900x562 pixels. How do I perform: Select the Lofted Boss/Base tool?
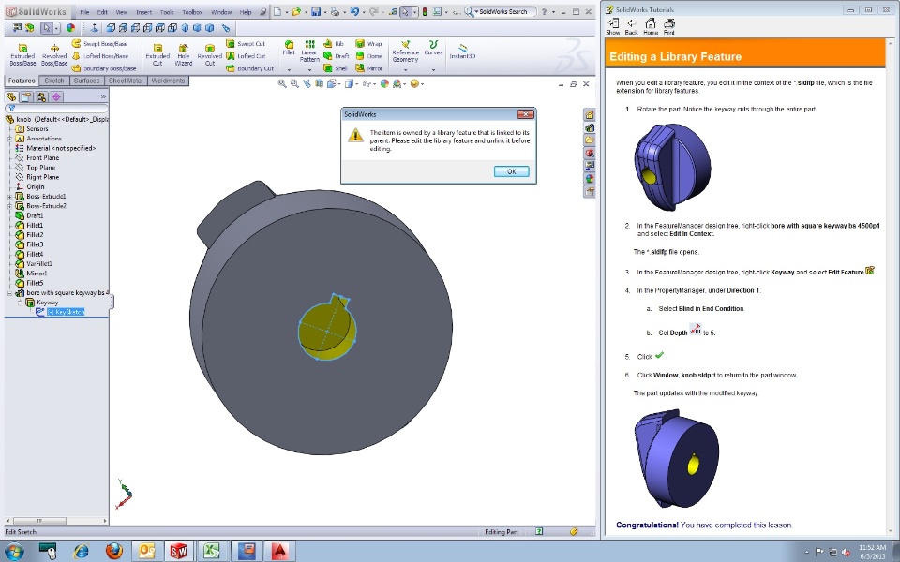pyautogui.click(x=100, y=56)
